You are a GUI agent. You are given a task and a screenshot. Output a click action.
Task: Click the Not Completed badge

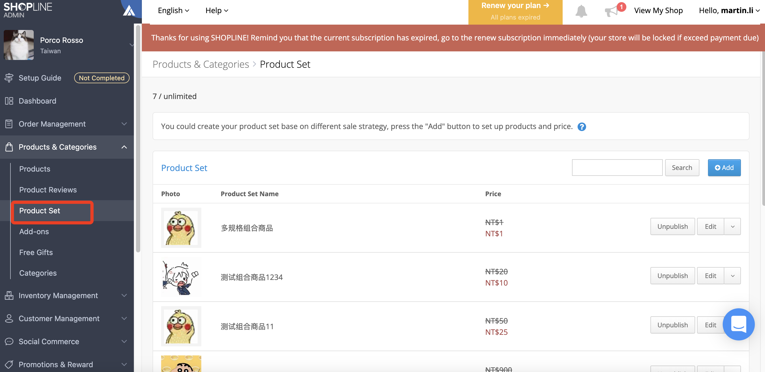click(x=101, y=78)
